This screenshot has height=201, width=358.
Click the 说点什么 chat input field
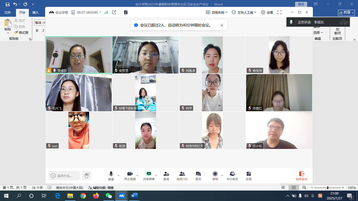64,176
